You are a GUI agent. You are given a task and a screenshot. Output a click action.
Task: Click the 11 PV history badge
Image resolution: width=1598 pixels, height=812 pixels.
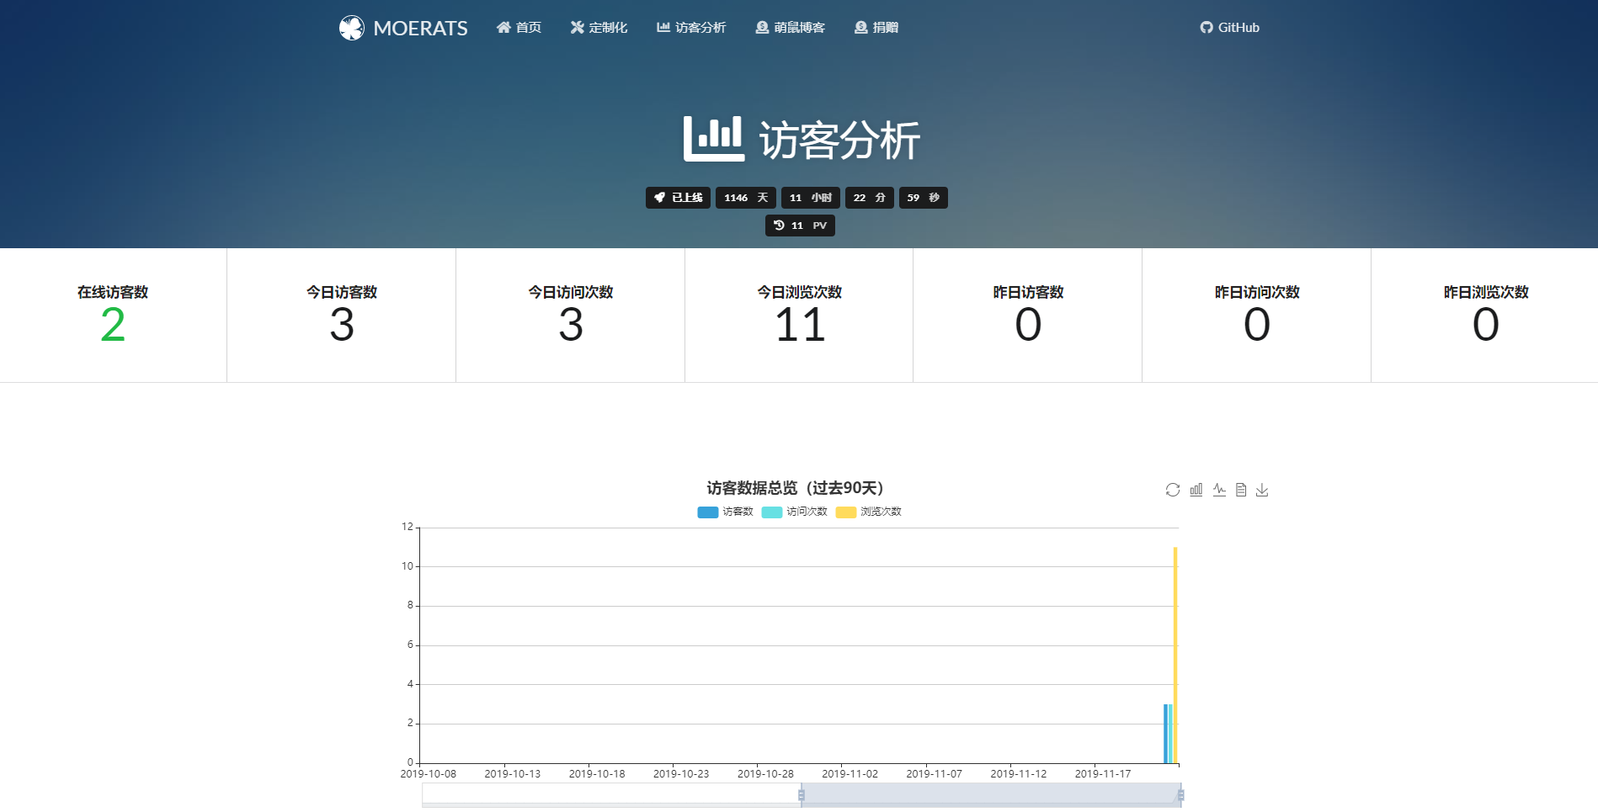click(x=800, y=226)
